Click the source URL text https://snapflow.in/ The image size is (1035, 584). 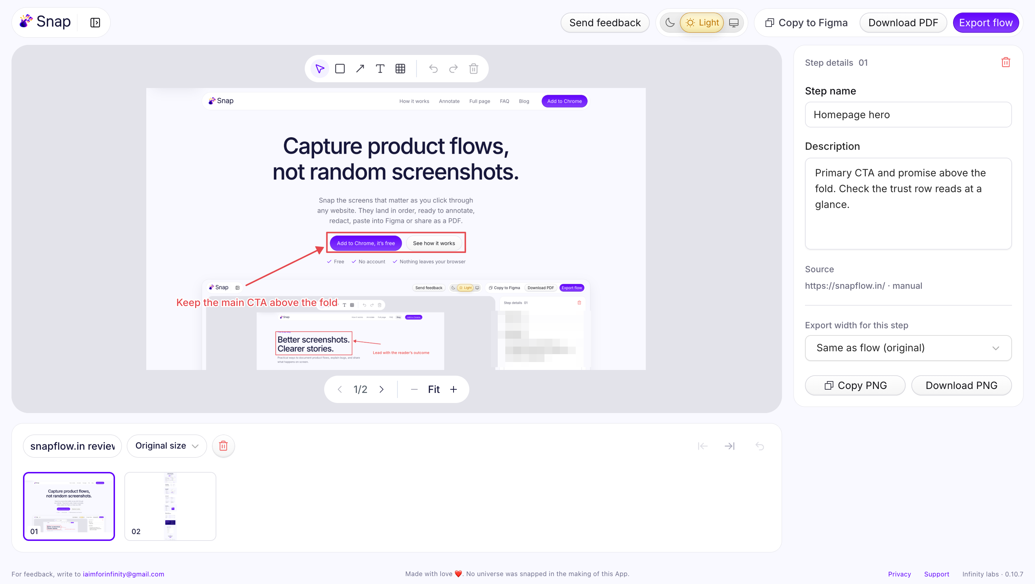tap(845, 286)
